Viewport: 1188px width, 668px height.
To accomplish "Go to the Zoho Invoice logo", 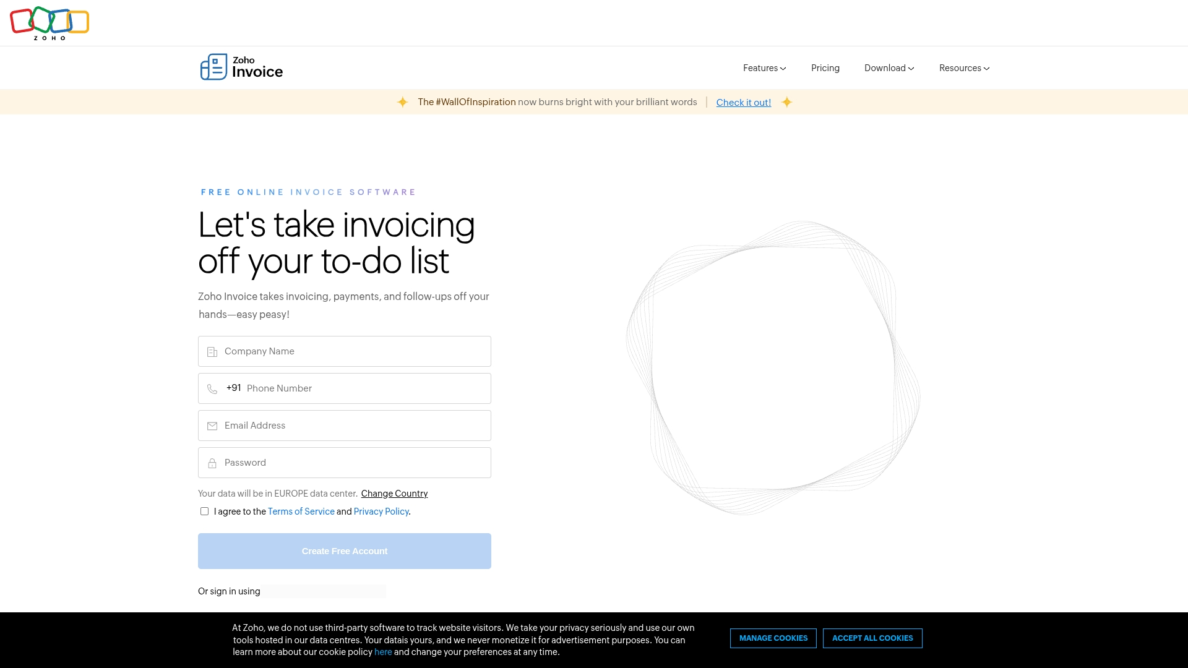I will 241,67.
